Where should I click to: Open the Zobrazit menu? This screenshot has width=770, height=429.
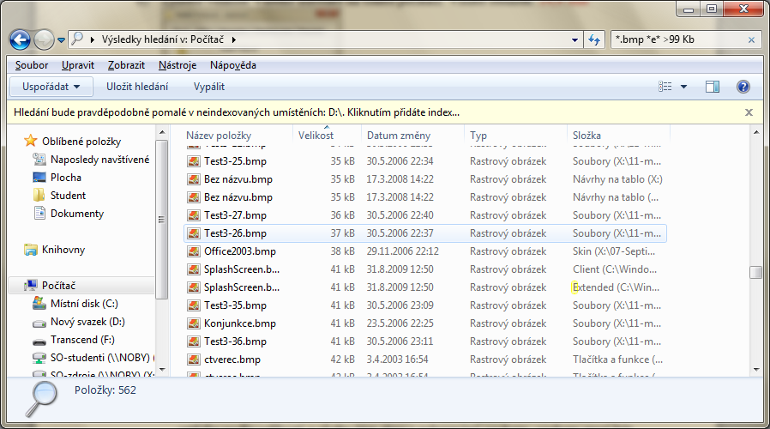tap(126, 65)
